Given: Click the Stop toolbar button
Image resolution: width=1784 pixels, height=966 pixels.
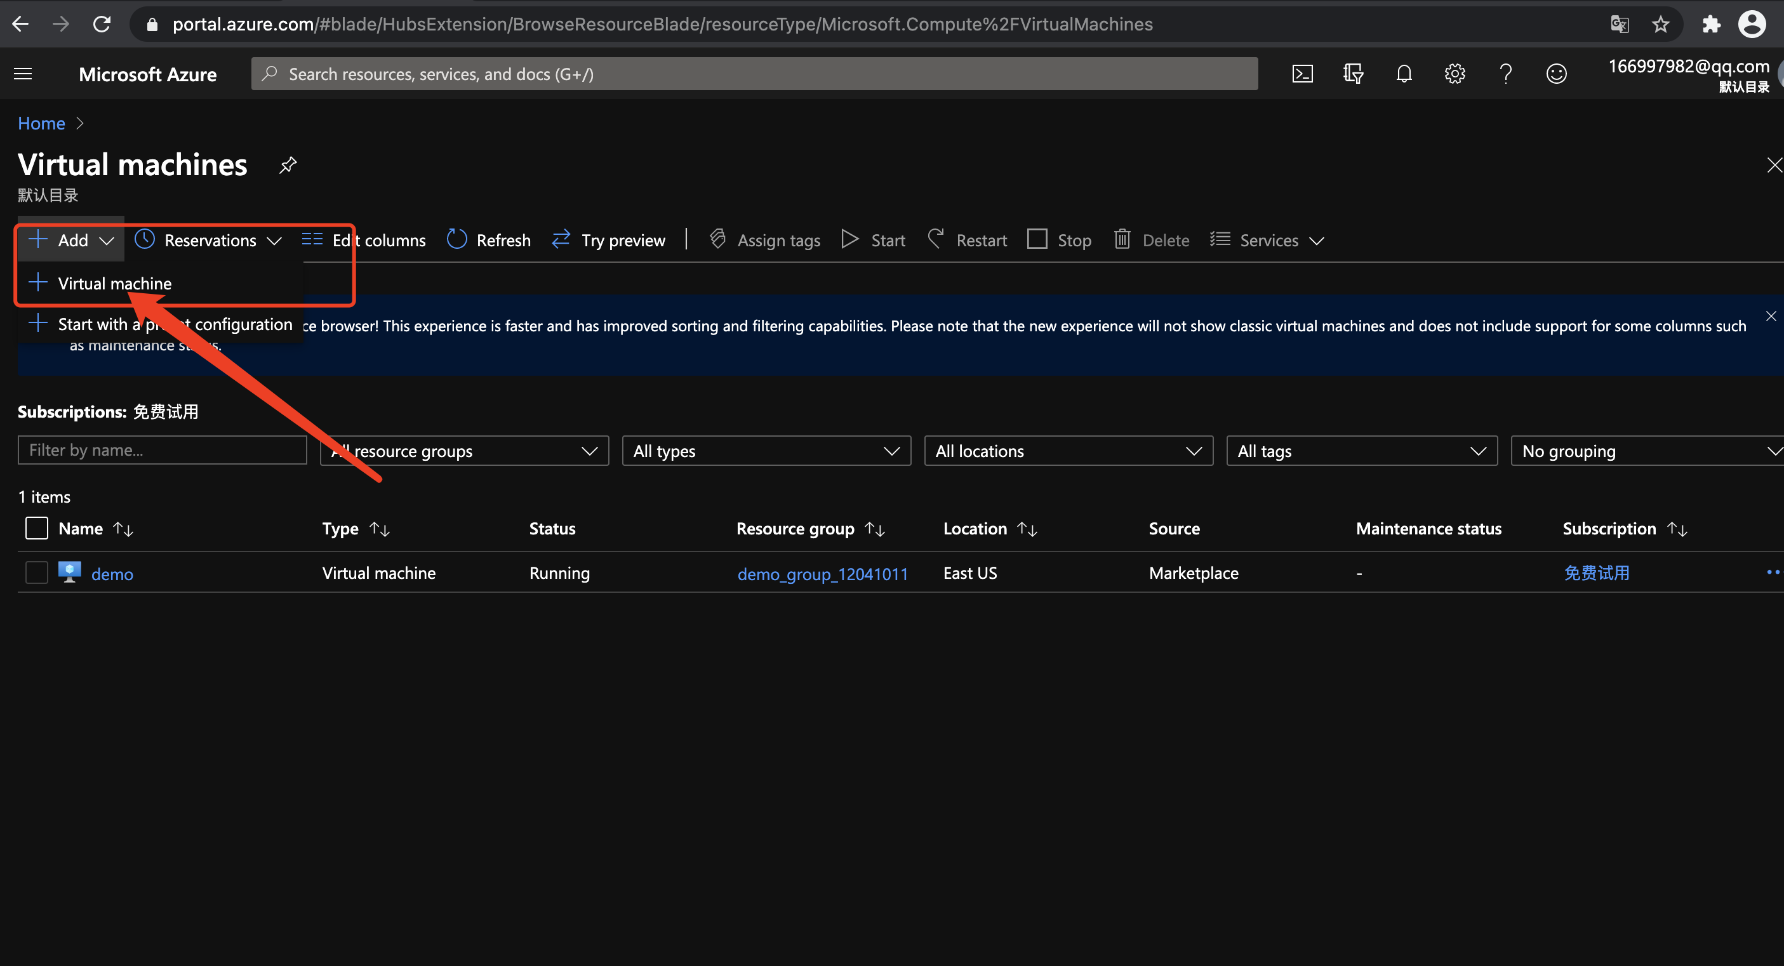Looking at the screenshot, I should [x=1060, y=241].
